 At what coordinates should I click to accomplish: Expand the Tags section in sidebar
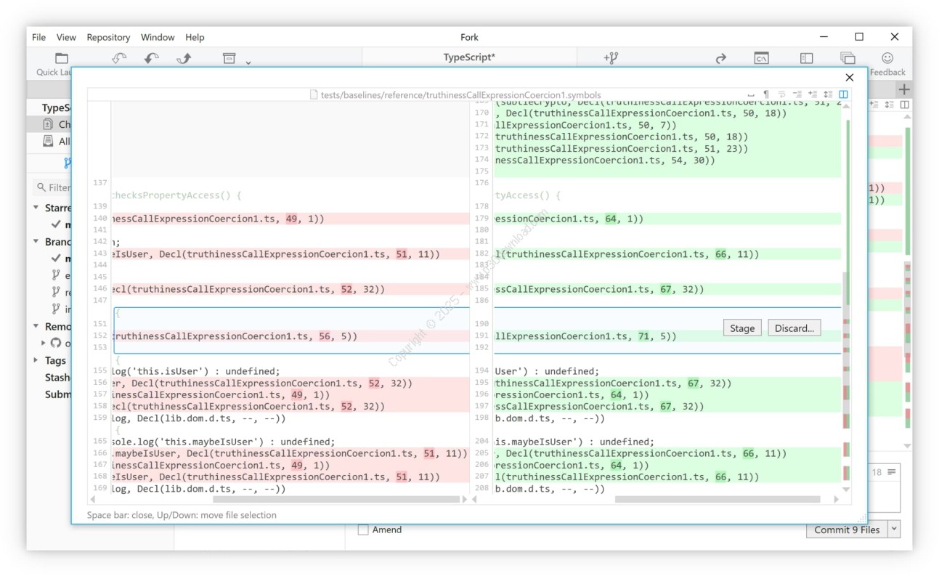click(x=36, y=360)
